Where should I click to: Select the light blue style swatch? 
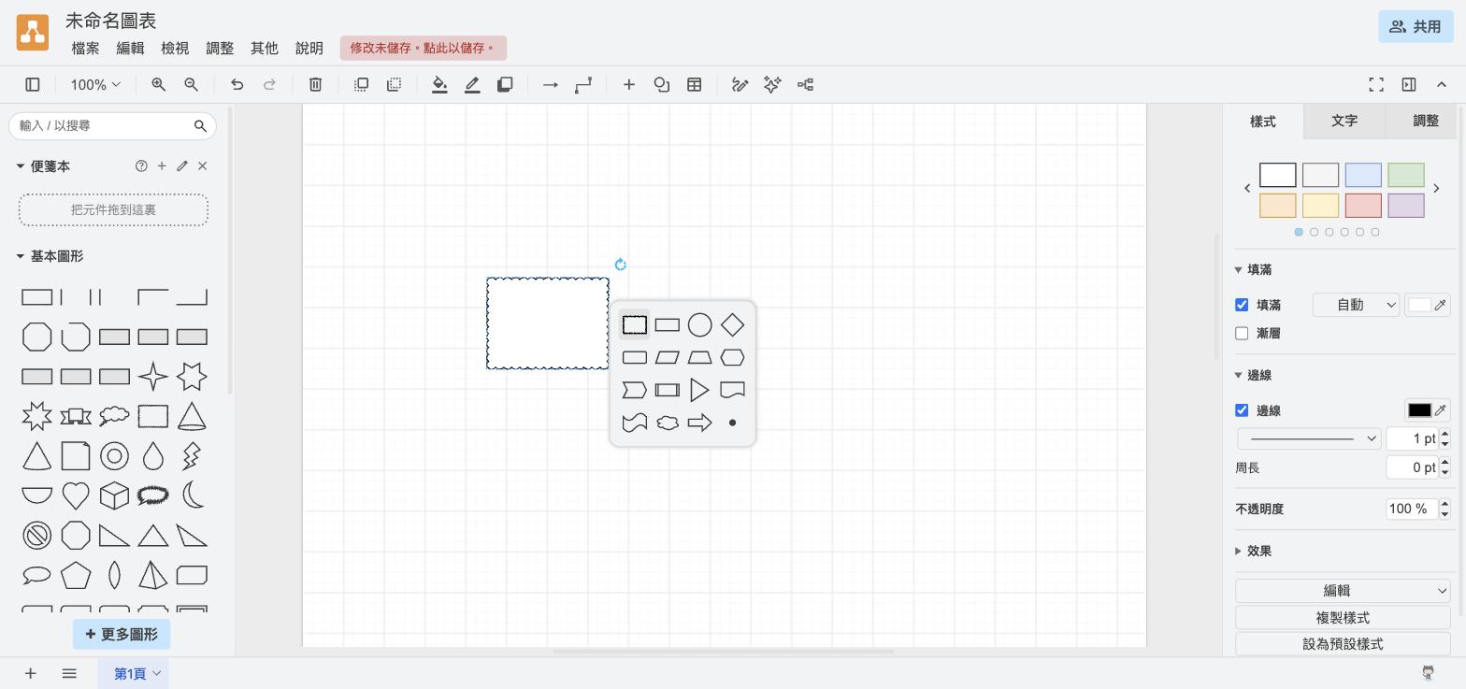(x=1363, y=175)
